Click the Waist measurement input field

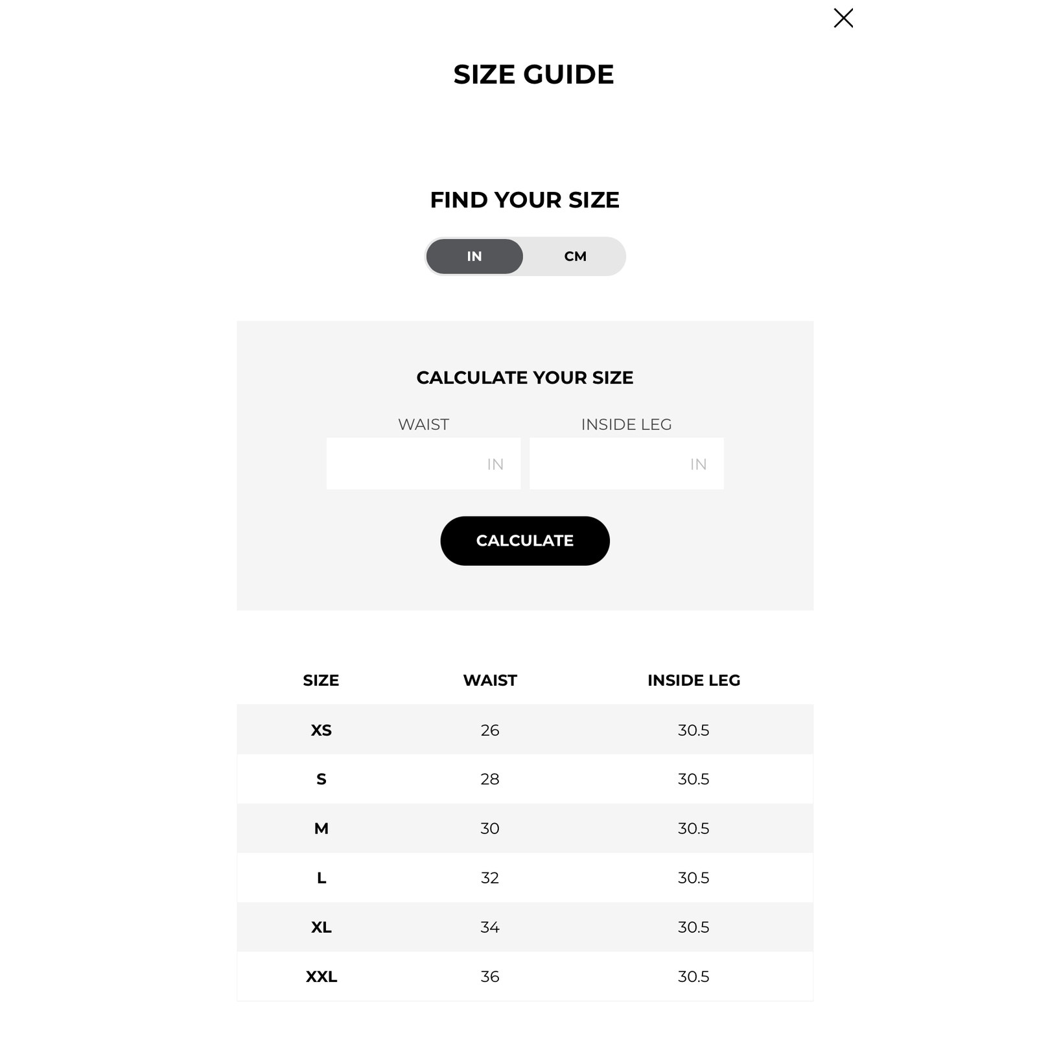tap(423, 463)
